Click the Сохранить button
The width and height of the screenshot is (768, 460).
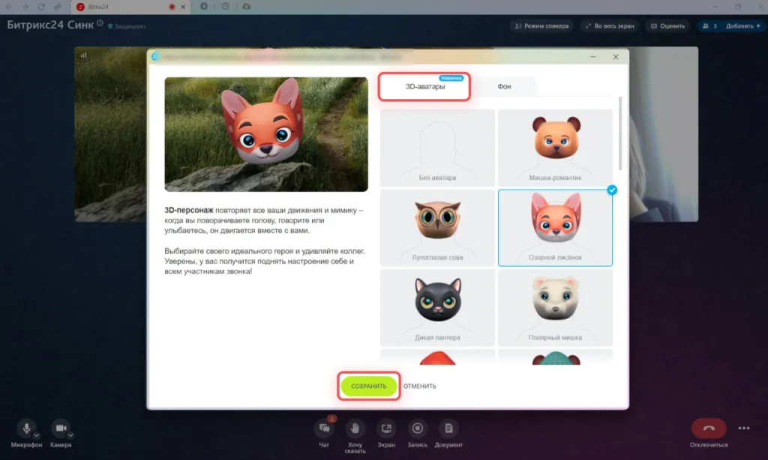click(368, 386)
